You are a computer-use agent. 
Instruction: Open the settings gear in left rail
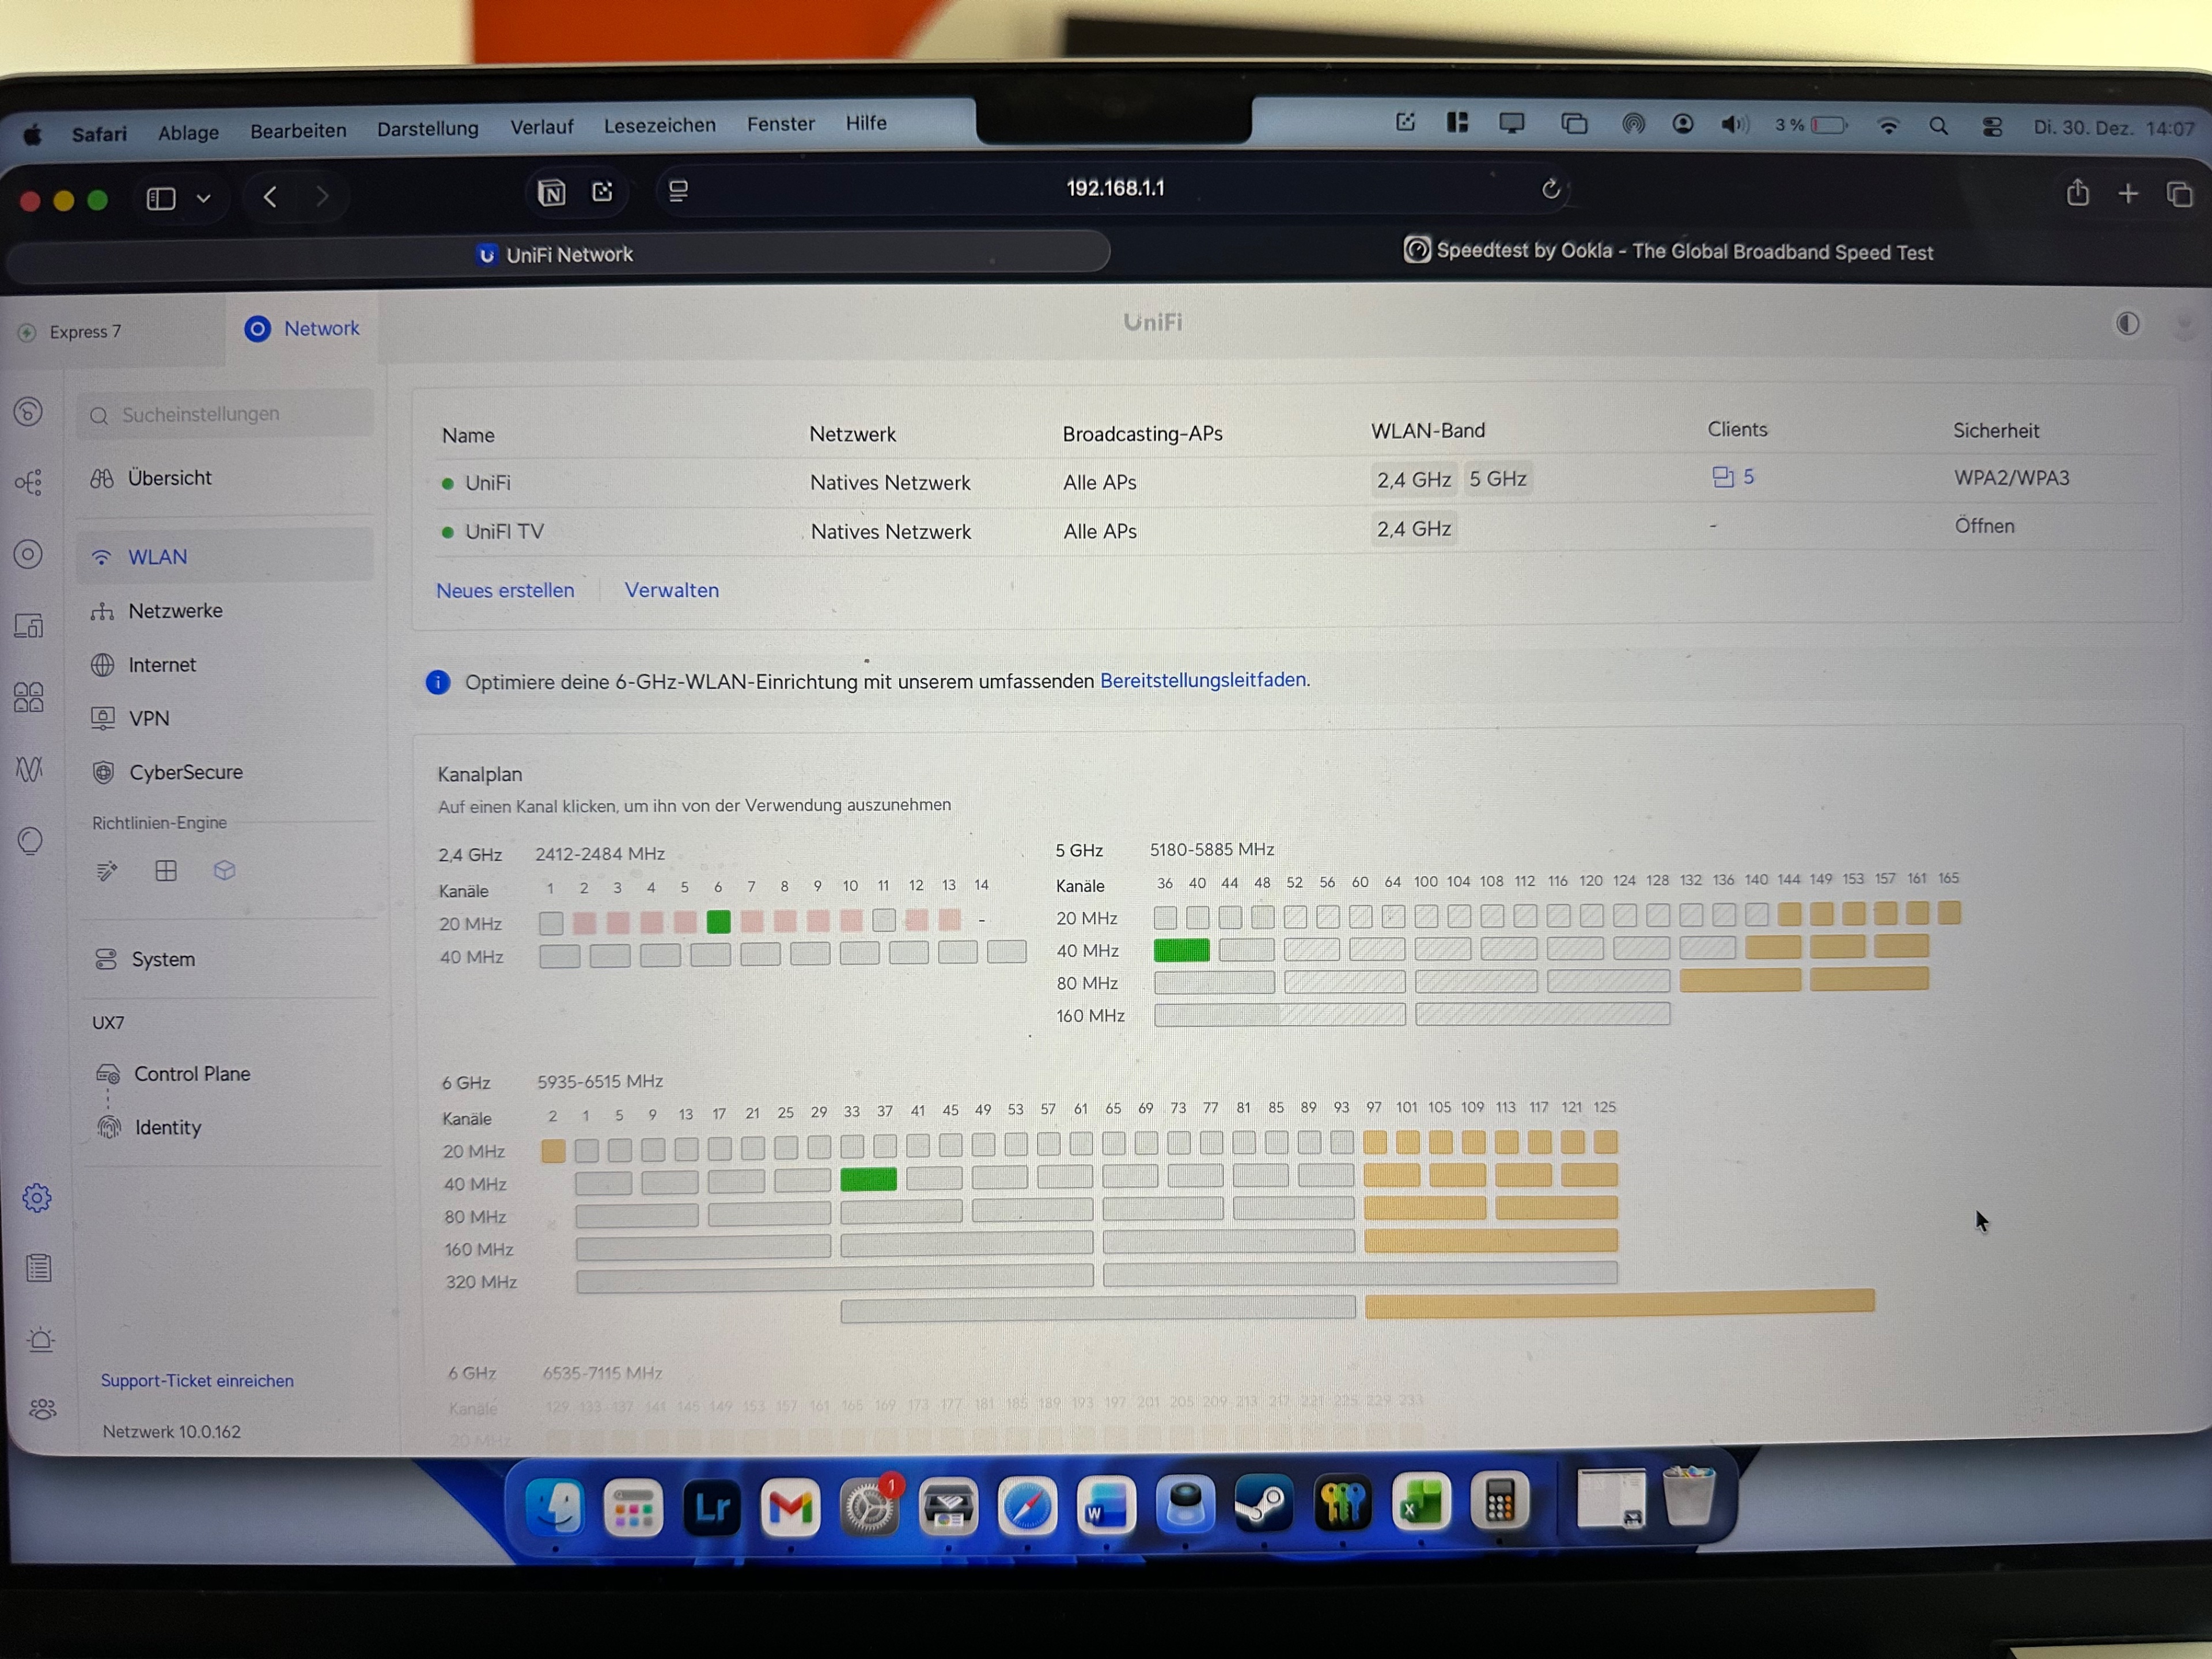click(x=37, y=1197)
